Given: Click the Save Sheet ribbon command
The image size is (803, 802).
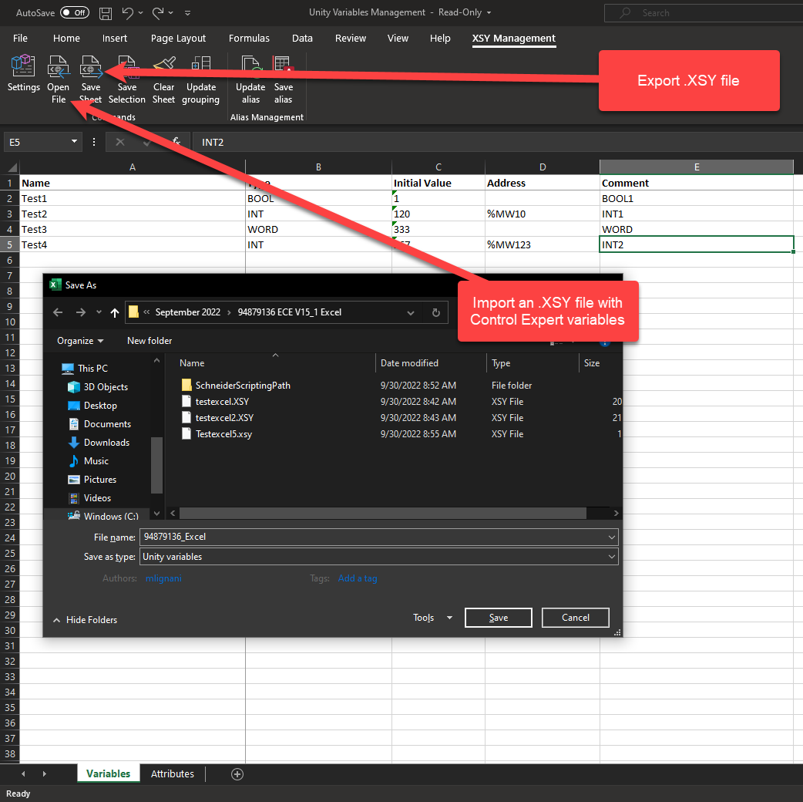Looking at the screenshot, I should pyautogui.click(x=91, y=79).
